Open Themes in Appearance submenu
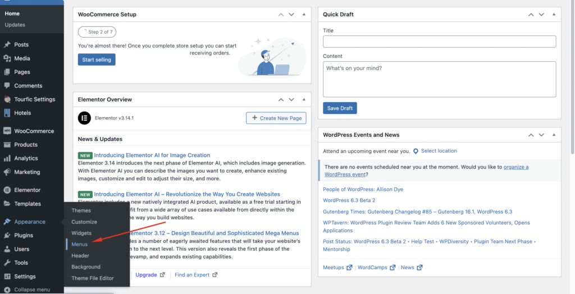Screen dimensions: 575x294 point(81,210)
